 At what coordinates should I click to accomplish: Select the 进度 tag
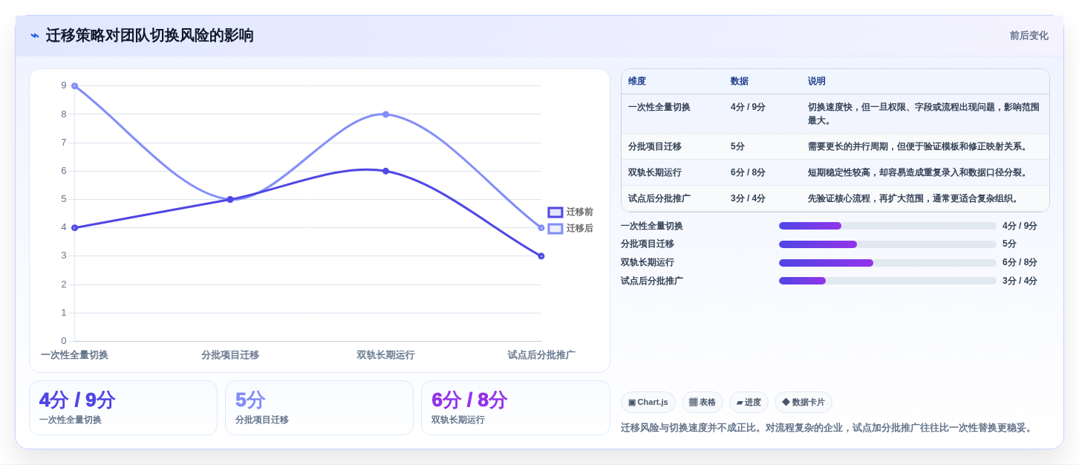point(749,403)
